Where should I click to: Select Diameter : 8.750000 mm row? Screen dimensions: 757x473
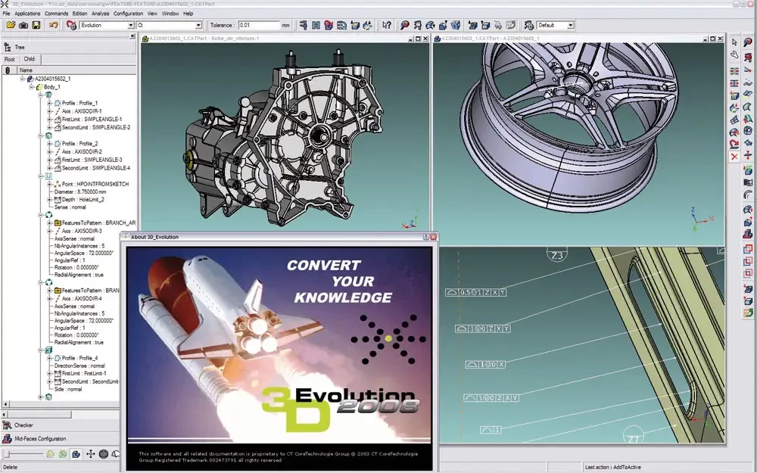click(80, 191)
